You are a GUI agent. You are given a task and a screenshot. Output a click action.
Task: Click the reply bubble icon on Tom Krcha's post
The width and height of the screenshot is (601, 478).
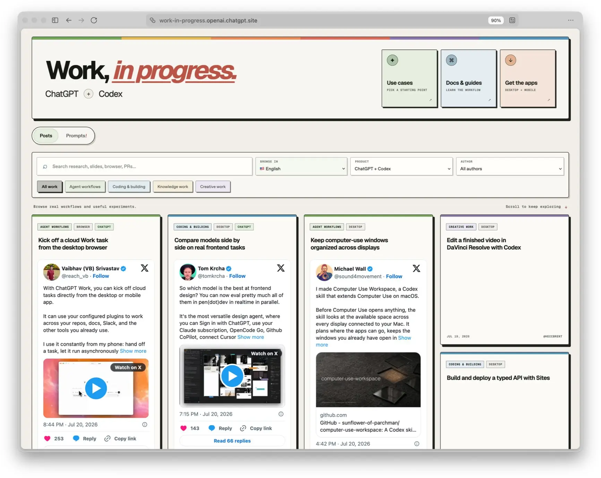(x=212, y=428)
